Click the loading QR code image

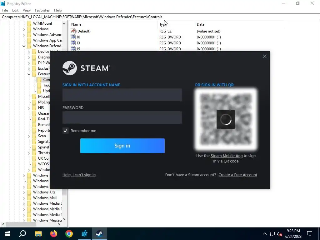pyautogui.click(x=226, y=119)
